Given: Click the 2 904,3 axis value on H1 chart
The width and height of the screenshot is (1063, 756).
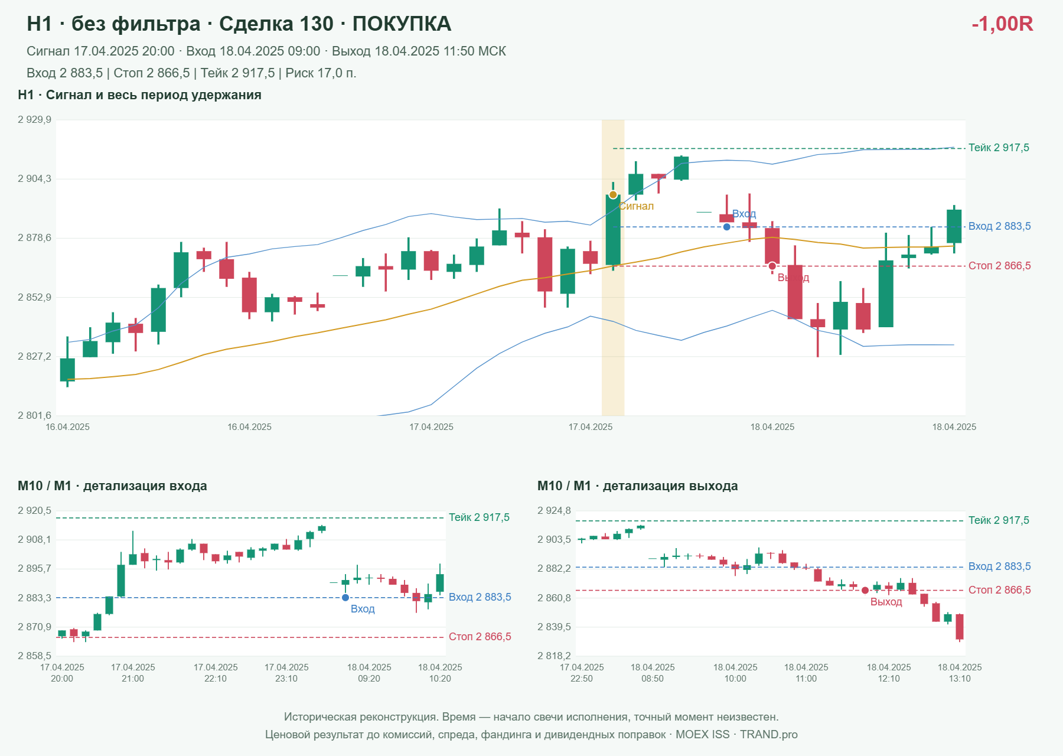Looking at the screenshot, I should pos(34,179).
